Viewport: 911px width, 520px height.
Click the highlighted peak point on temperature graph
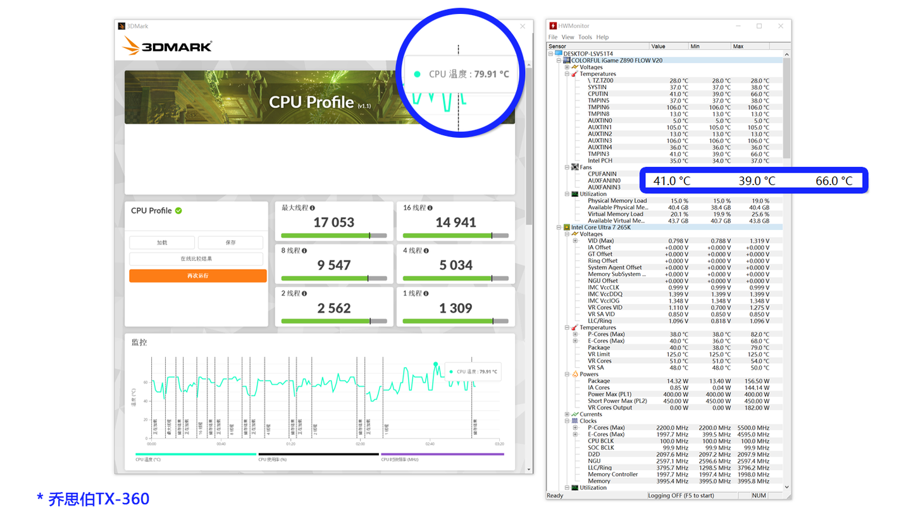tap(435, 364)
